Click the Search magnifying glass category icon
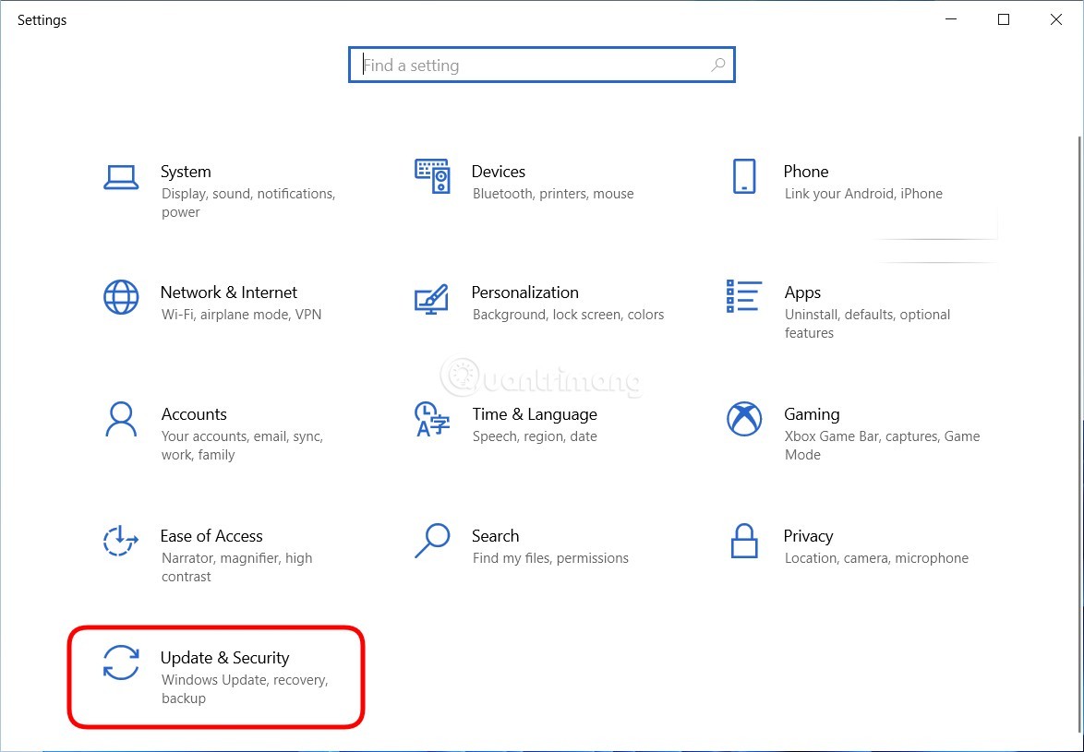Image resolution: width=1084 pixels, height=752 pixels. pos(432,541)
